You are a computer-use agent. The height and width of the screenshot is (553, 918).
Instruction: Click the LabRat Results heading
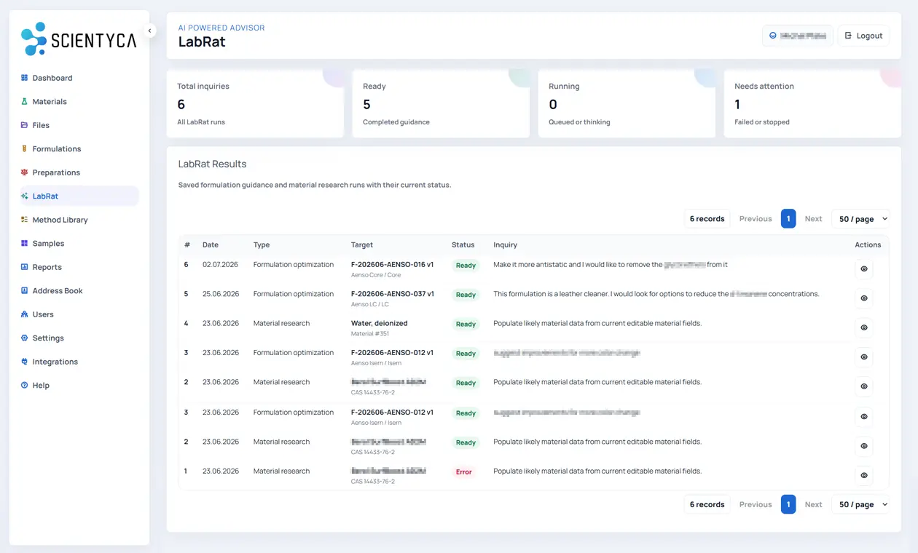pos(212,164)
